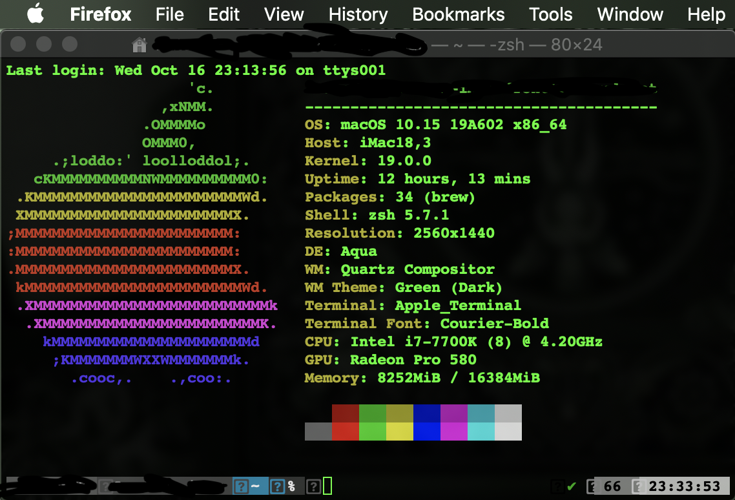Open the Bookmarks menu
The width and height of the screenshot is (735, 500).
click(458, 15)
